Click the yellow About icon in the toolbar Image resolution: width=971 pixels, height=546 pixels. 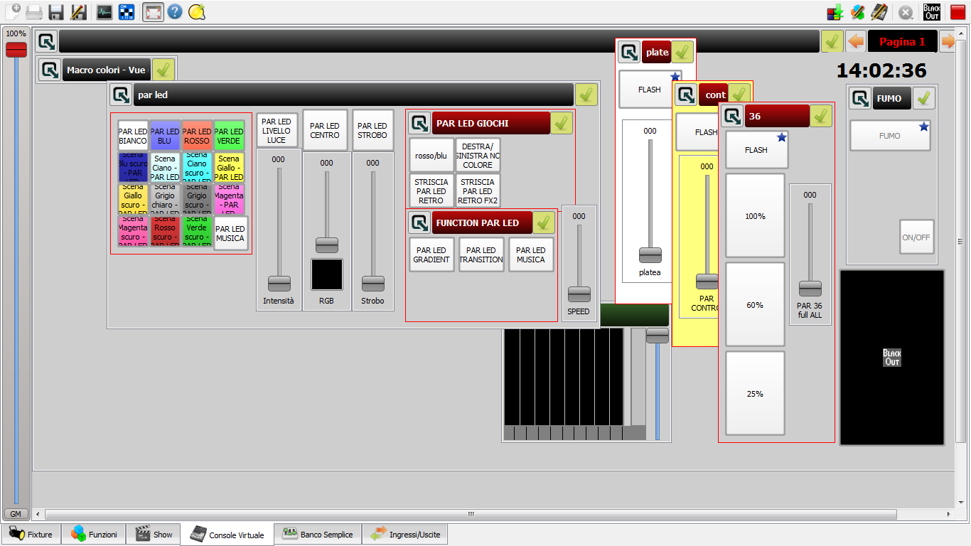197,11
